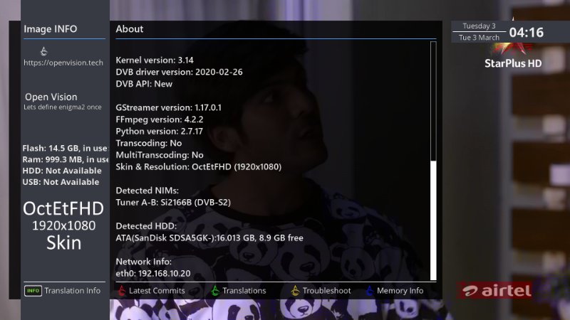Click the yellow icon beside Troubleshoot
Viewport: 570px width, 320px height.
[x=295, y=290]
